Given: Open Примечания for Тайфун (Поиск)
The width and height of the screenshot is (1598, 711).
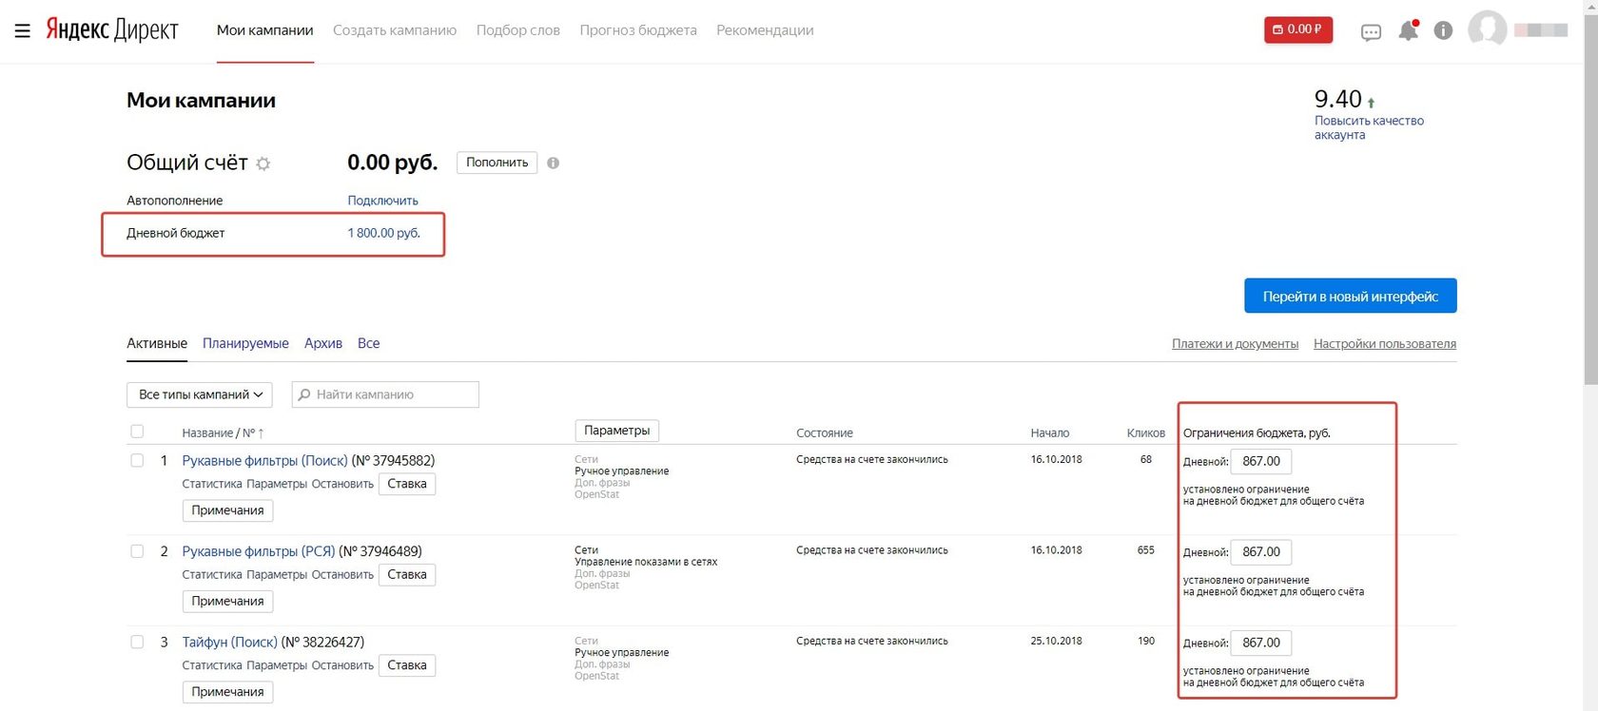Looking at the screenshot, I should pos(227,692).
